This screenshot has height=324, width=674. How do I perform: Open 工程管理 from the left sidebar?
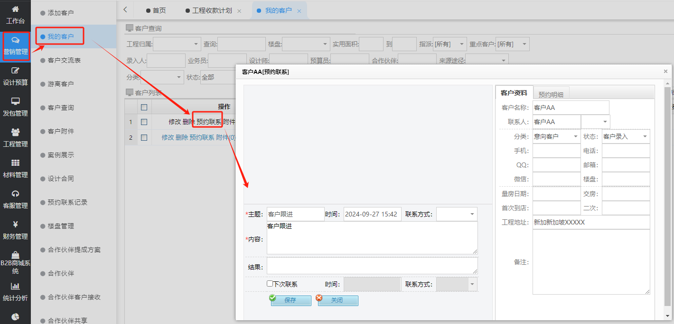(15, 137)
